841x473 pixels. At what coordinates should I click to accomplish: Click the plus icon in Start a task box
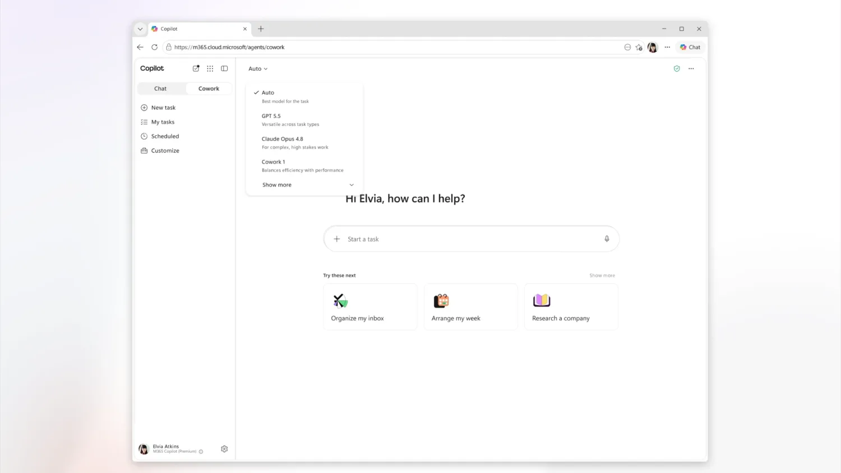click(x=337, y=239)
